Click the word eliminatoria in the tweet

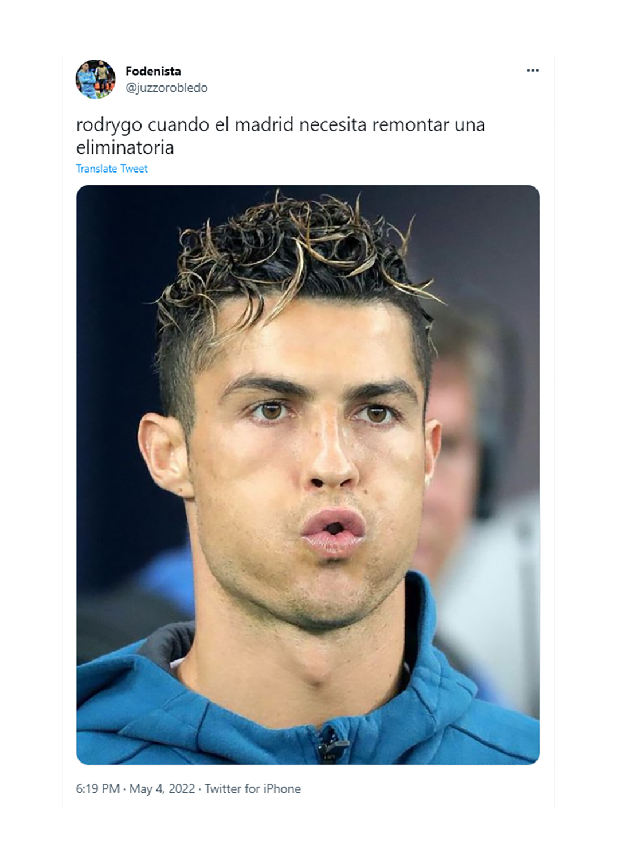click(x=125, y=147)
